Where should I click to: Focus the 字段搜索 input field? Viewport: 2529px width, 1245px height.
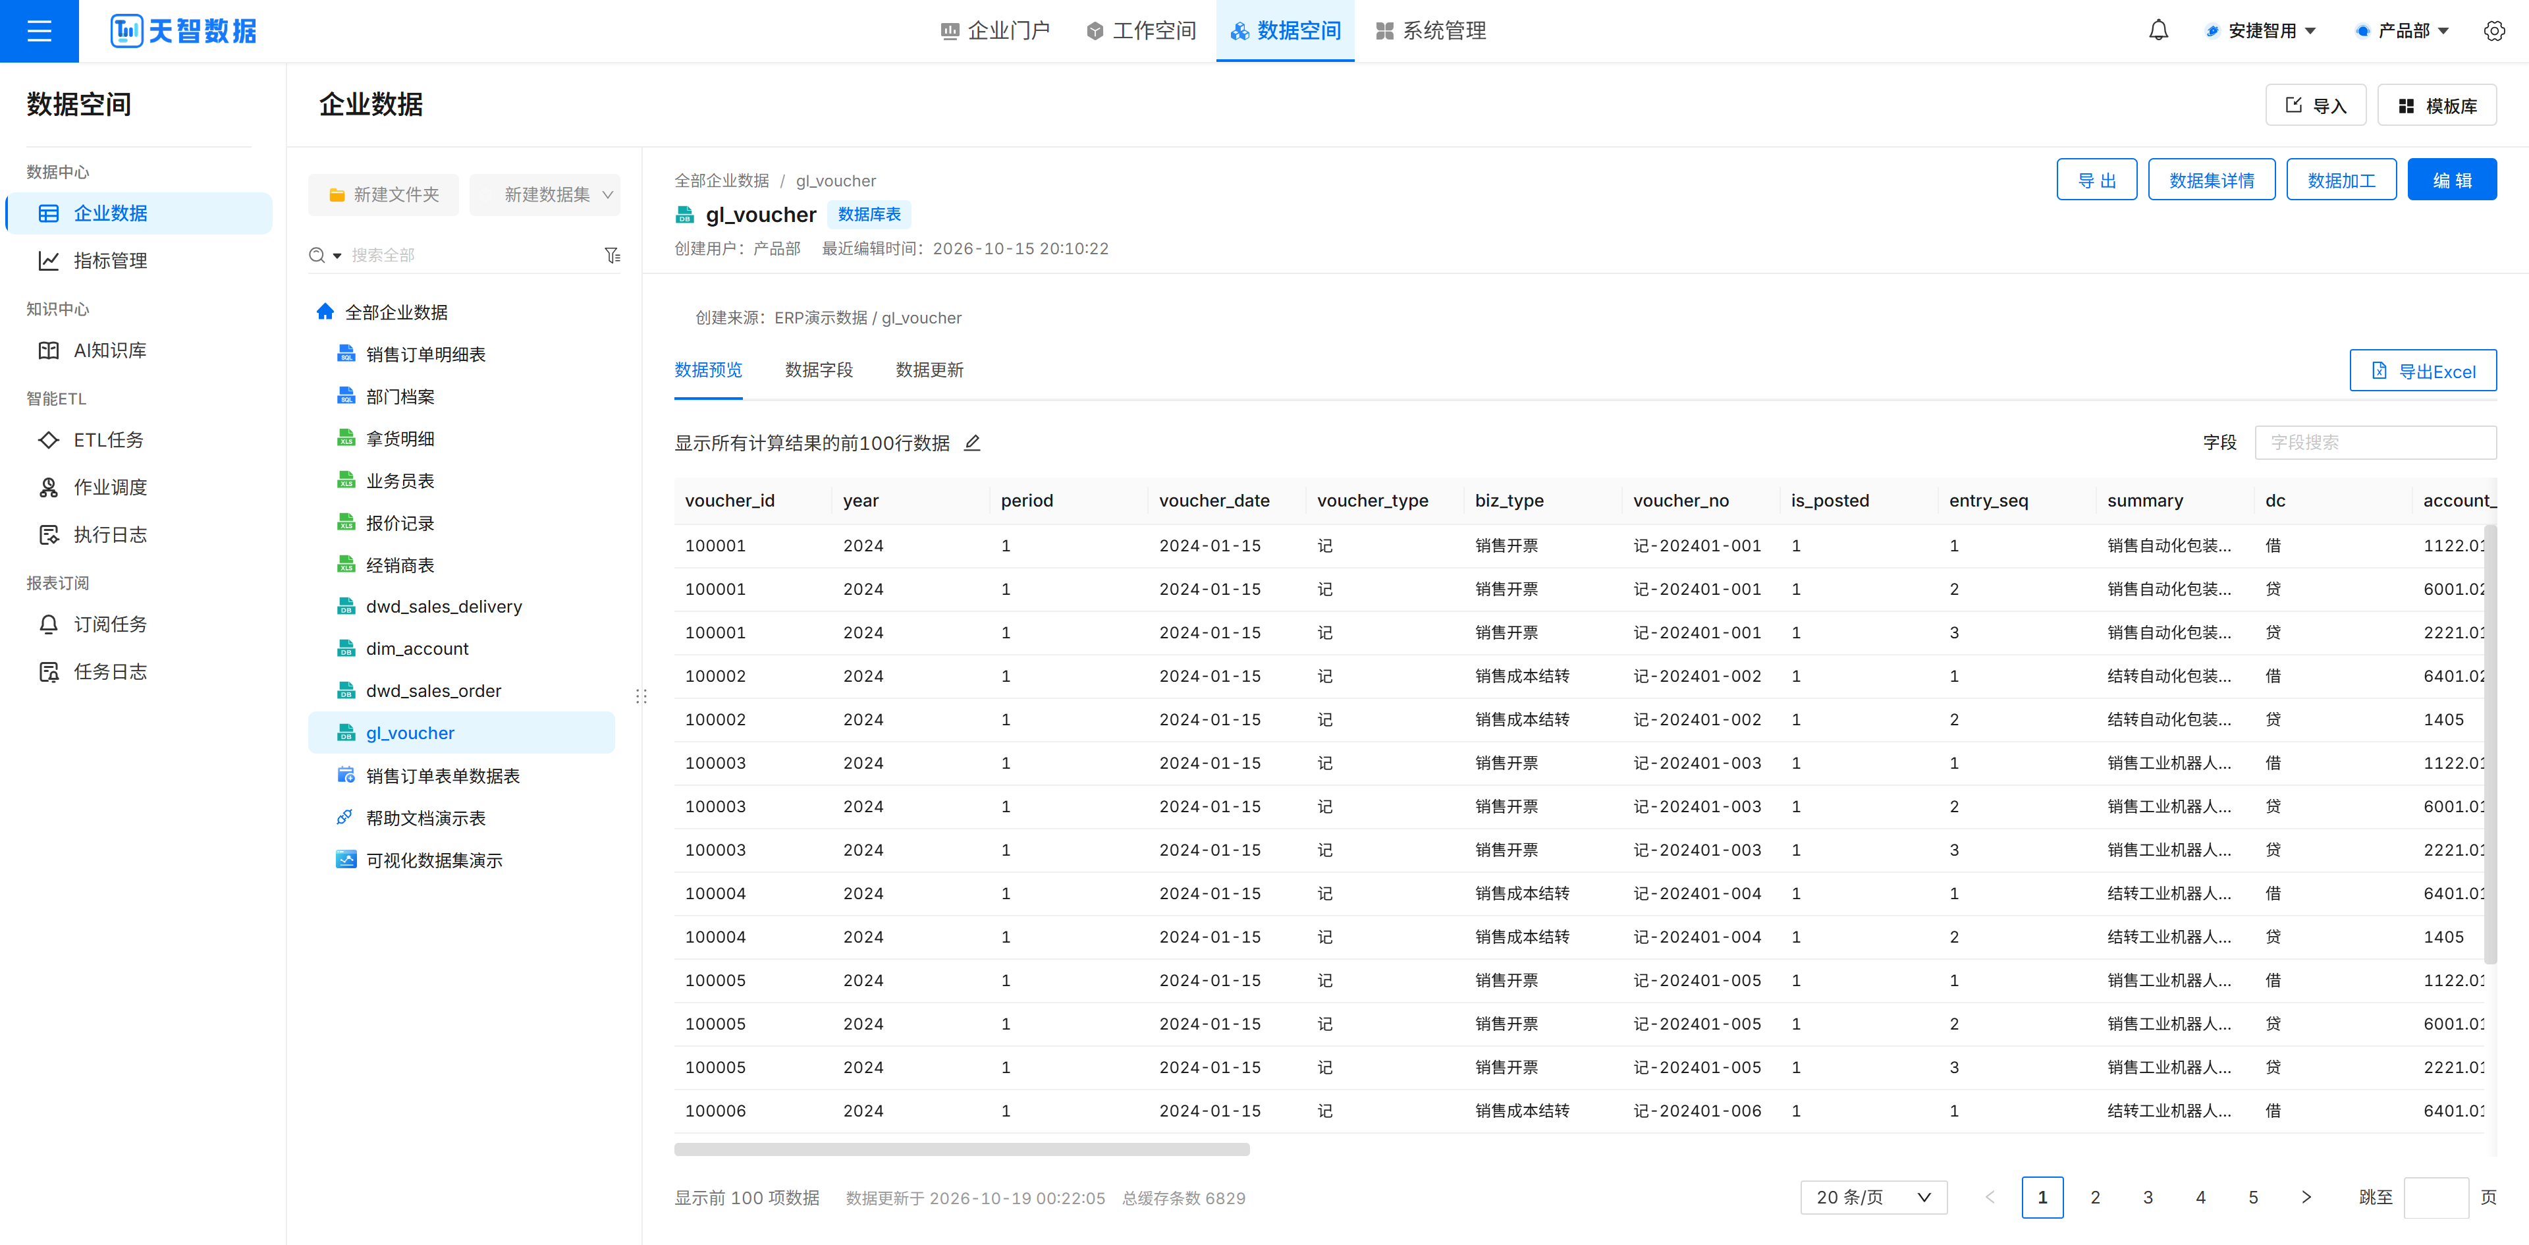(2375, 443)
